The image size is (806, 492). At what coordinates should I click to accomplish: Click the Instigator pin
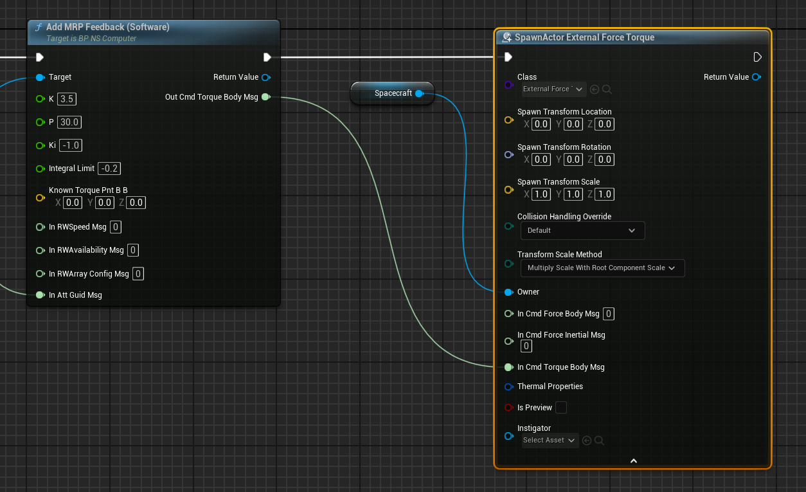[x=509, y=436]
